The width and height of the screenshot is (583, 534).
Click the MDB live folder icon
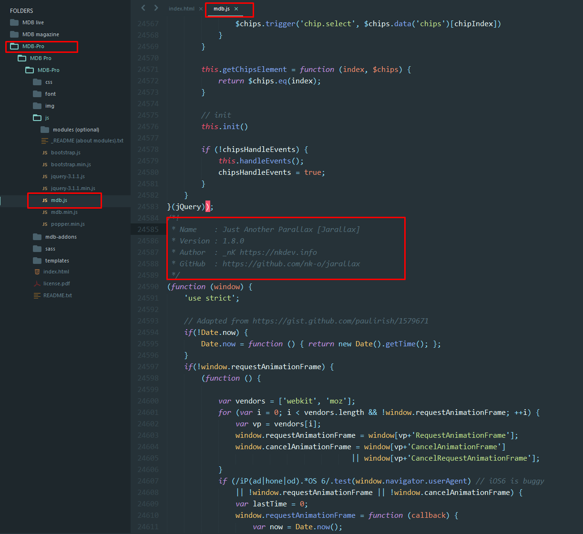click(x=14, y=22)
